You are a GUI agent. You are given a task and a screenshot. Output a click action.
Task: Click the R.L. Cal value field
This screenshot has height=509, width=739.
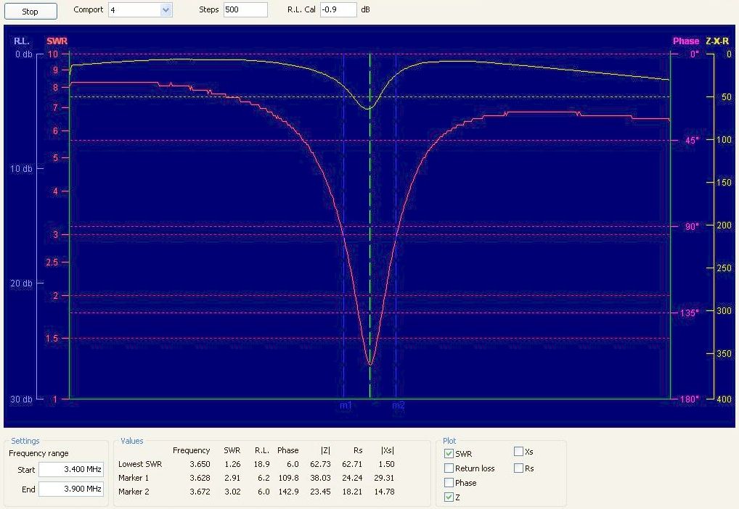[x=338, y=10]
